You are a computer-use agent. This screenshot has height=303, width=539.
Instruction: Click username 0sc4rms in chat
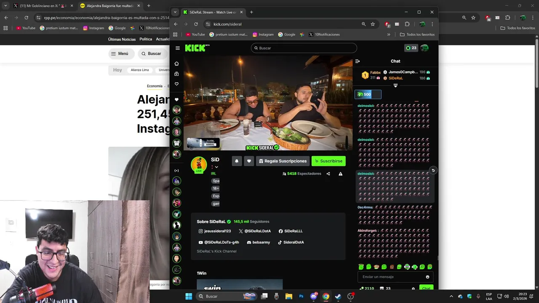point(365,207)
